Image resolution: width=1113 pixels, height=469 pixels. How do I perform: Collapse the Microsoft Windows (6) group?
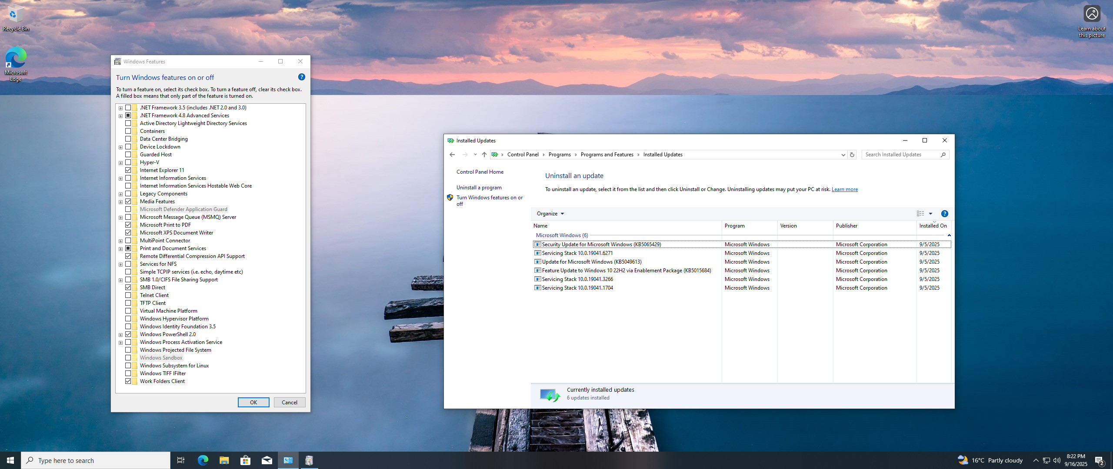point(949,235)
